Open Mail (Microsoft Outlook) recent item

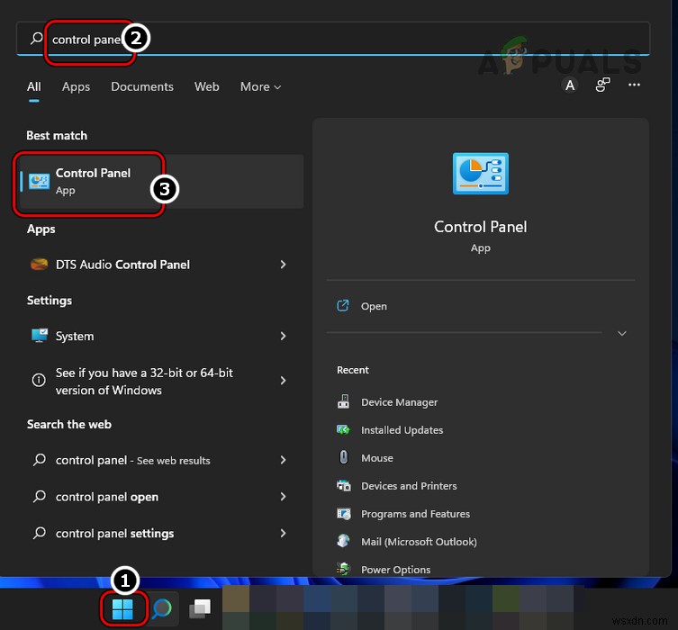click(419, 542)
